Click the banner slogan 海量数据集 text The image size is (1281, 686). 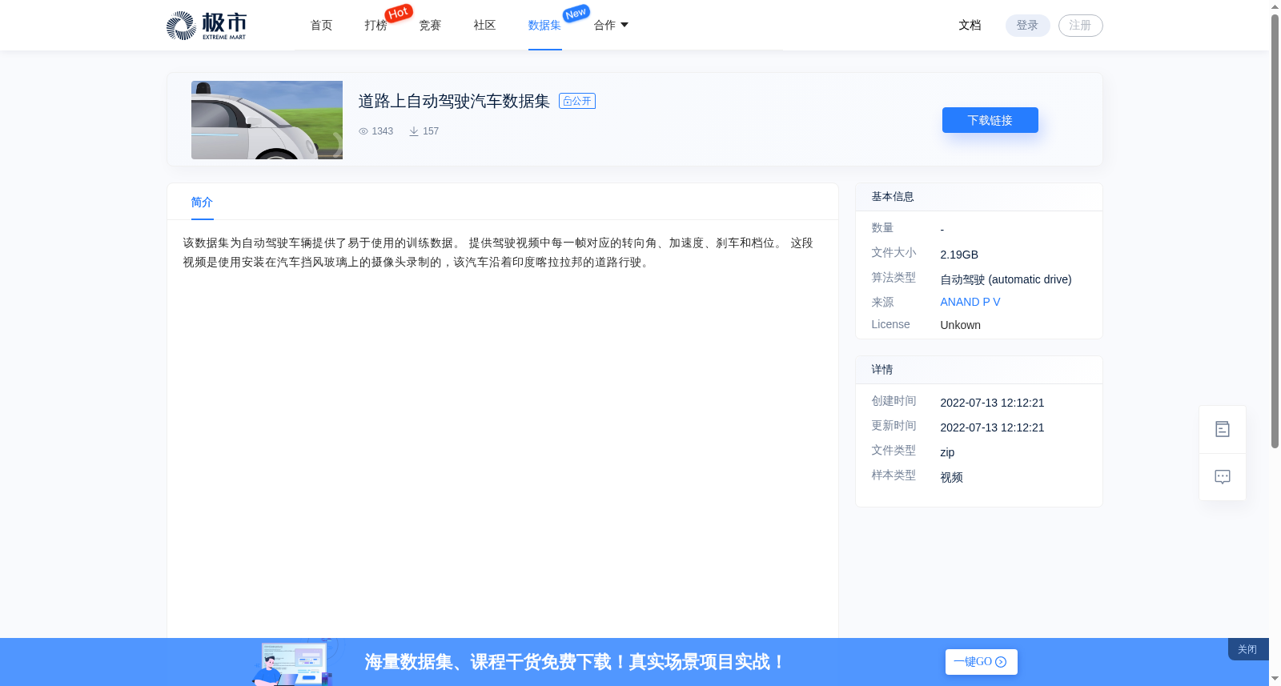click(575, 662)
